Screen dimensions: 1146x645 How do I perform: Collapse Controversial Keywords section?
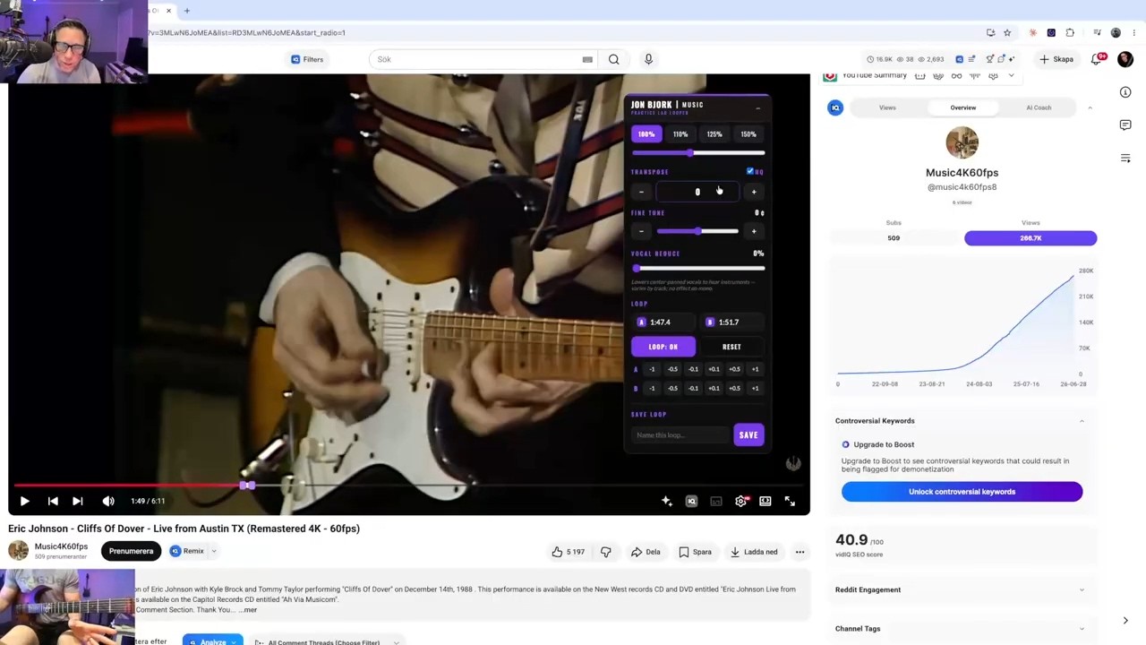point(1082,421)
